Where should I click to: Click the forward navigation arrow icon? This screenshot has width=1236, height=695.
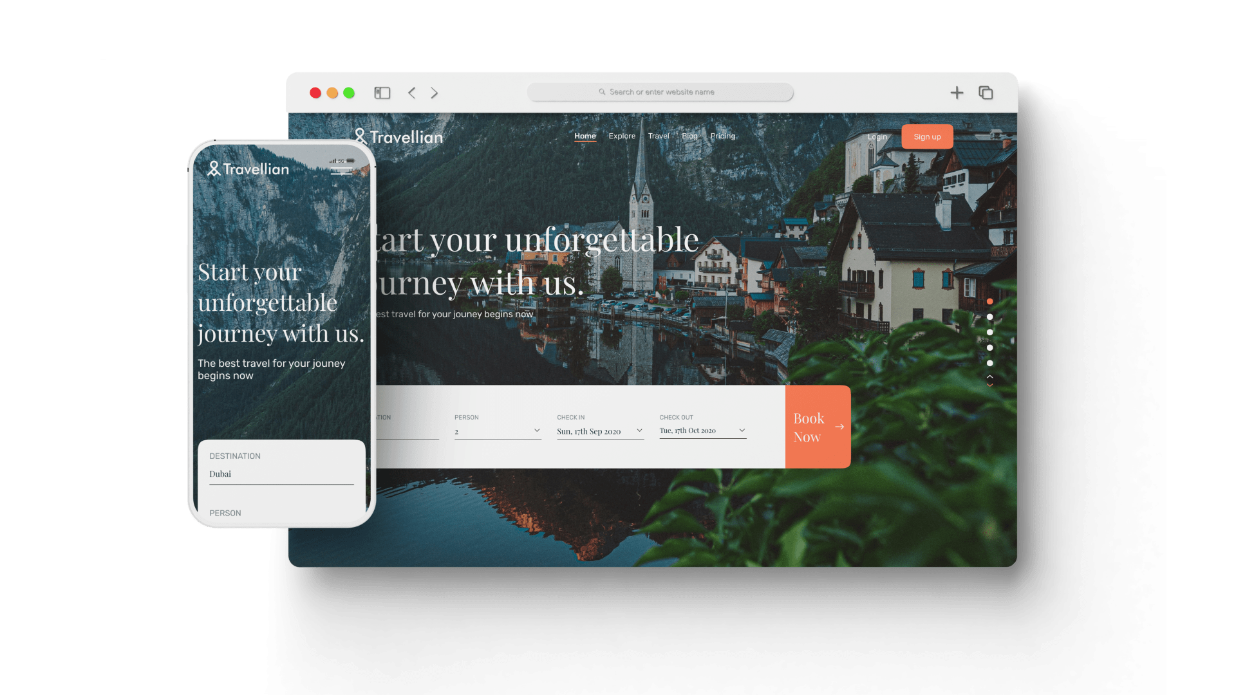coord(435,93)
